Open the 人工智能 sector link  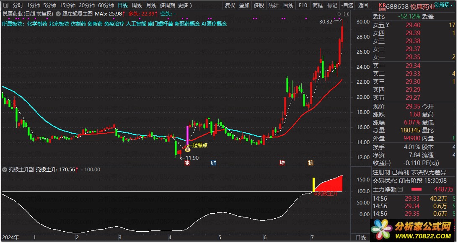[136, 23]
